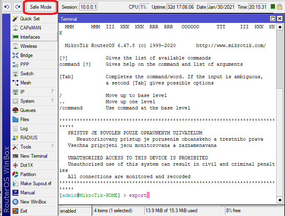285x216 pixels.
Task: Click the Time value 20:15:31
Action: click(258, 7)
